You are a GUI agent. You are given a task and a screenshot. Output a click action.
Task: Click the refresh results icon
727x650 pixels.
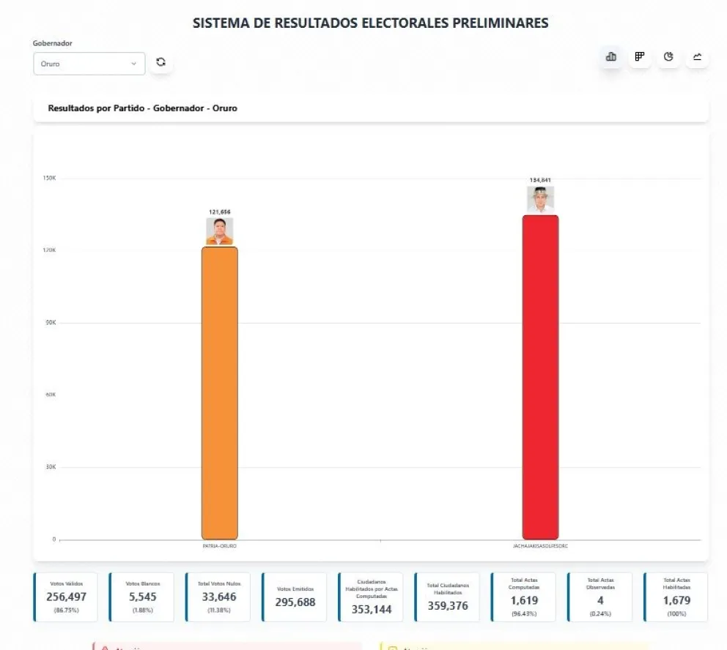[x=161, y=63]
